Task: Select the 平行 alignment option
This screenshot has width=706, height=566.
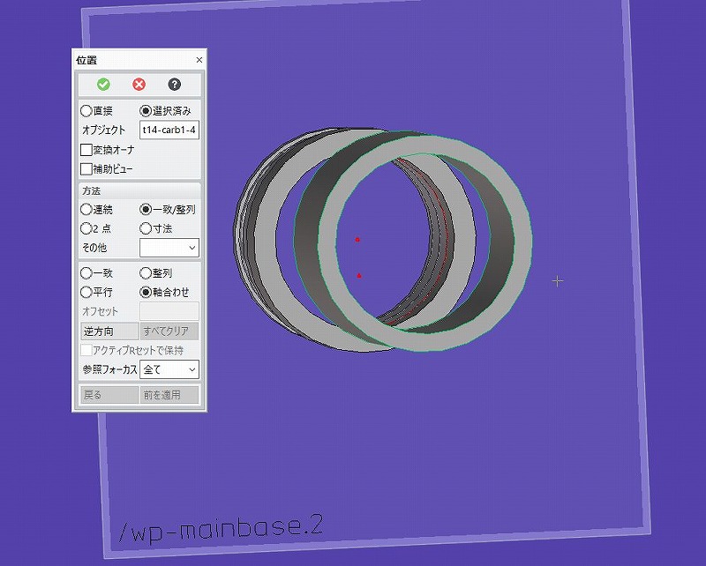Action: click(86, 292)
